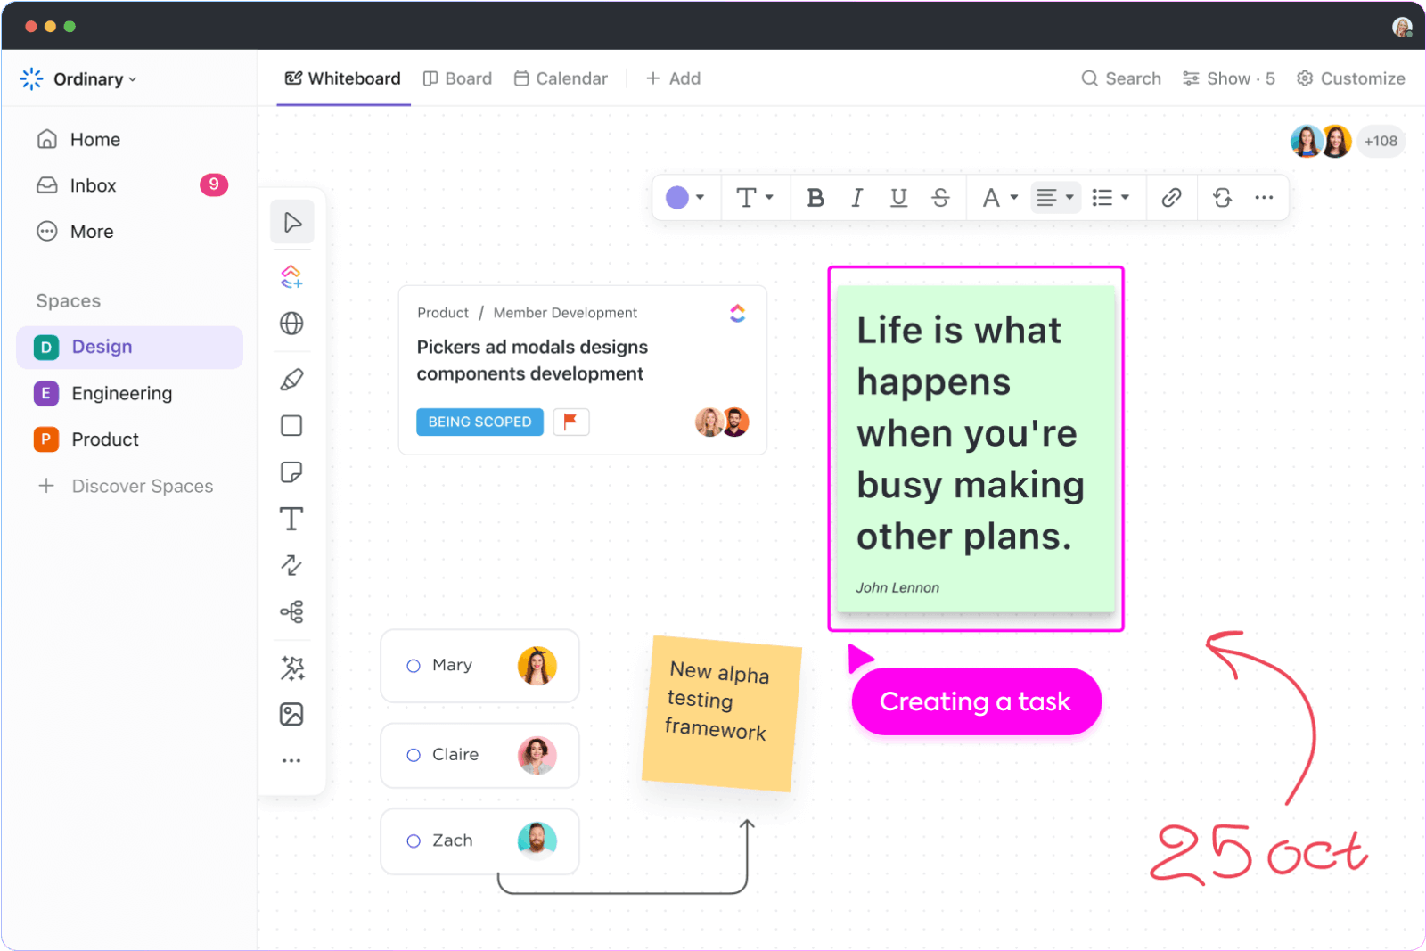Open the Calendar view
1426x951 pixels.
[x=561, y=78]
